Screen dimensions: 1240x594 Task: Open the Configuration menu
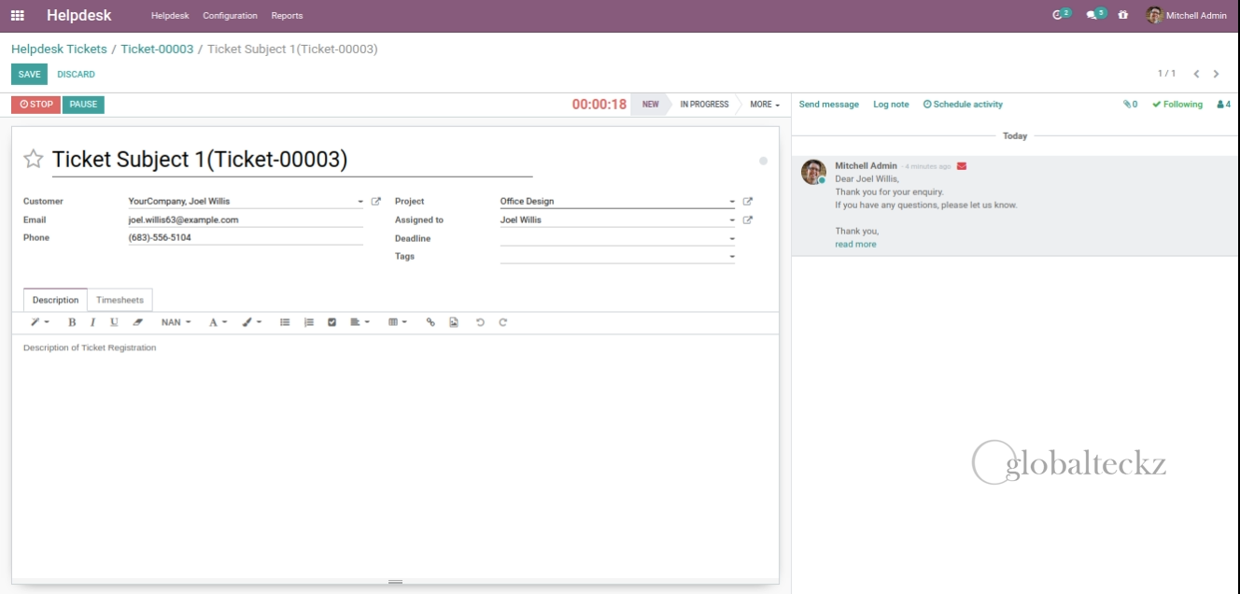click(230, 16)
